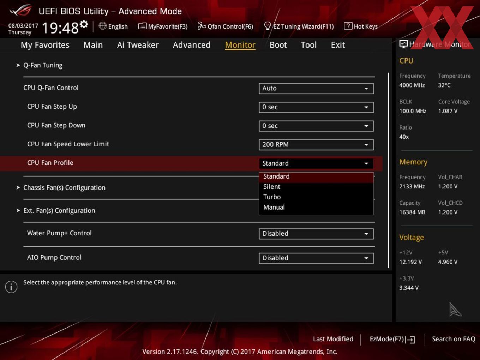
Task: Choose Standard fan profile option
Action: click(x=316, y=176)
